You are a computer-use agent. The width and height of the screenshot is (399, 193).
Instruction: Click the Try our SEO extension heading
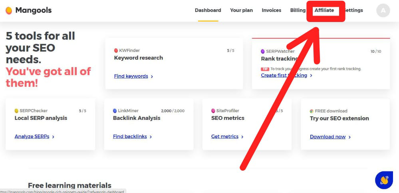coord(339,118)
